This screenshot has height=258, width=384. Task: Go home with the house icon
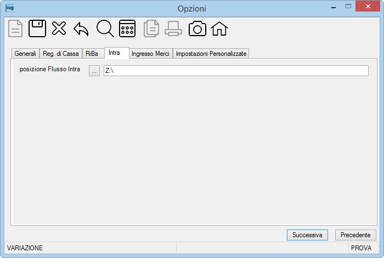pyautogui.click(x=219, y=28)
